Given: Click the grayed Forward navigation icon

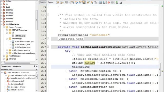Looking at the screenshot, I should click(x=66, y=2).
